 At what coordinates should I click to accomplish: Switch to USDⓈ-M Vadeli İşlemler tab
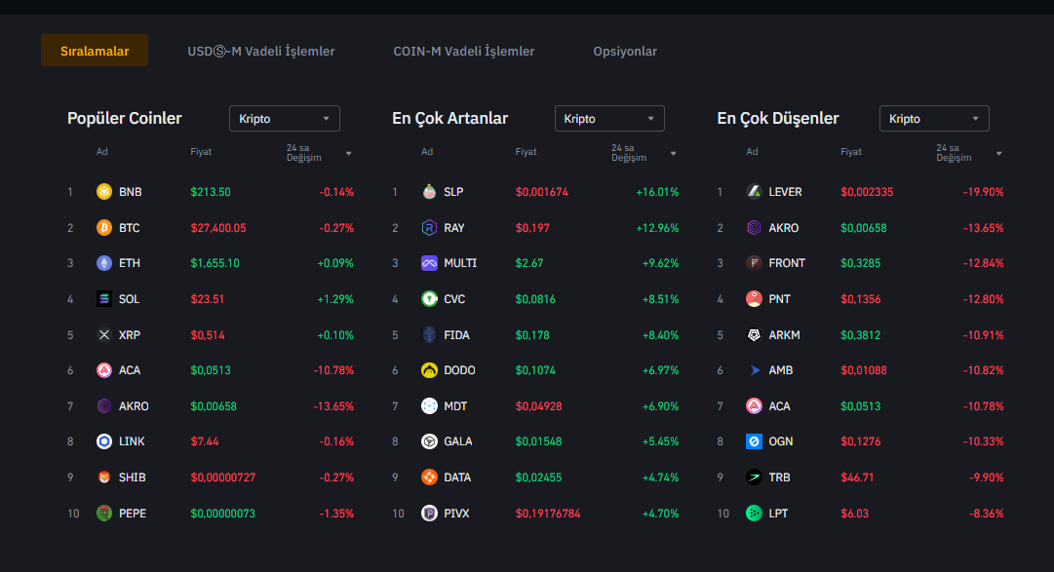click(x=261, y=51)
